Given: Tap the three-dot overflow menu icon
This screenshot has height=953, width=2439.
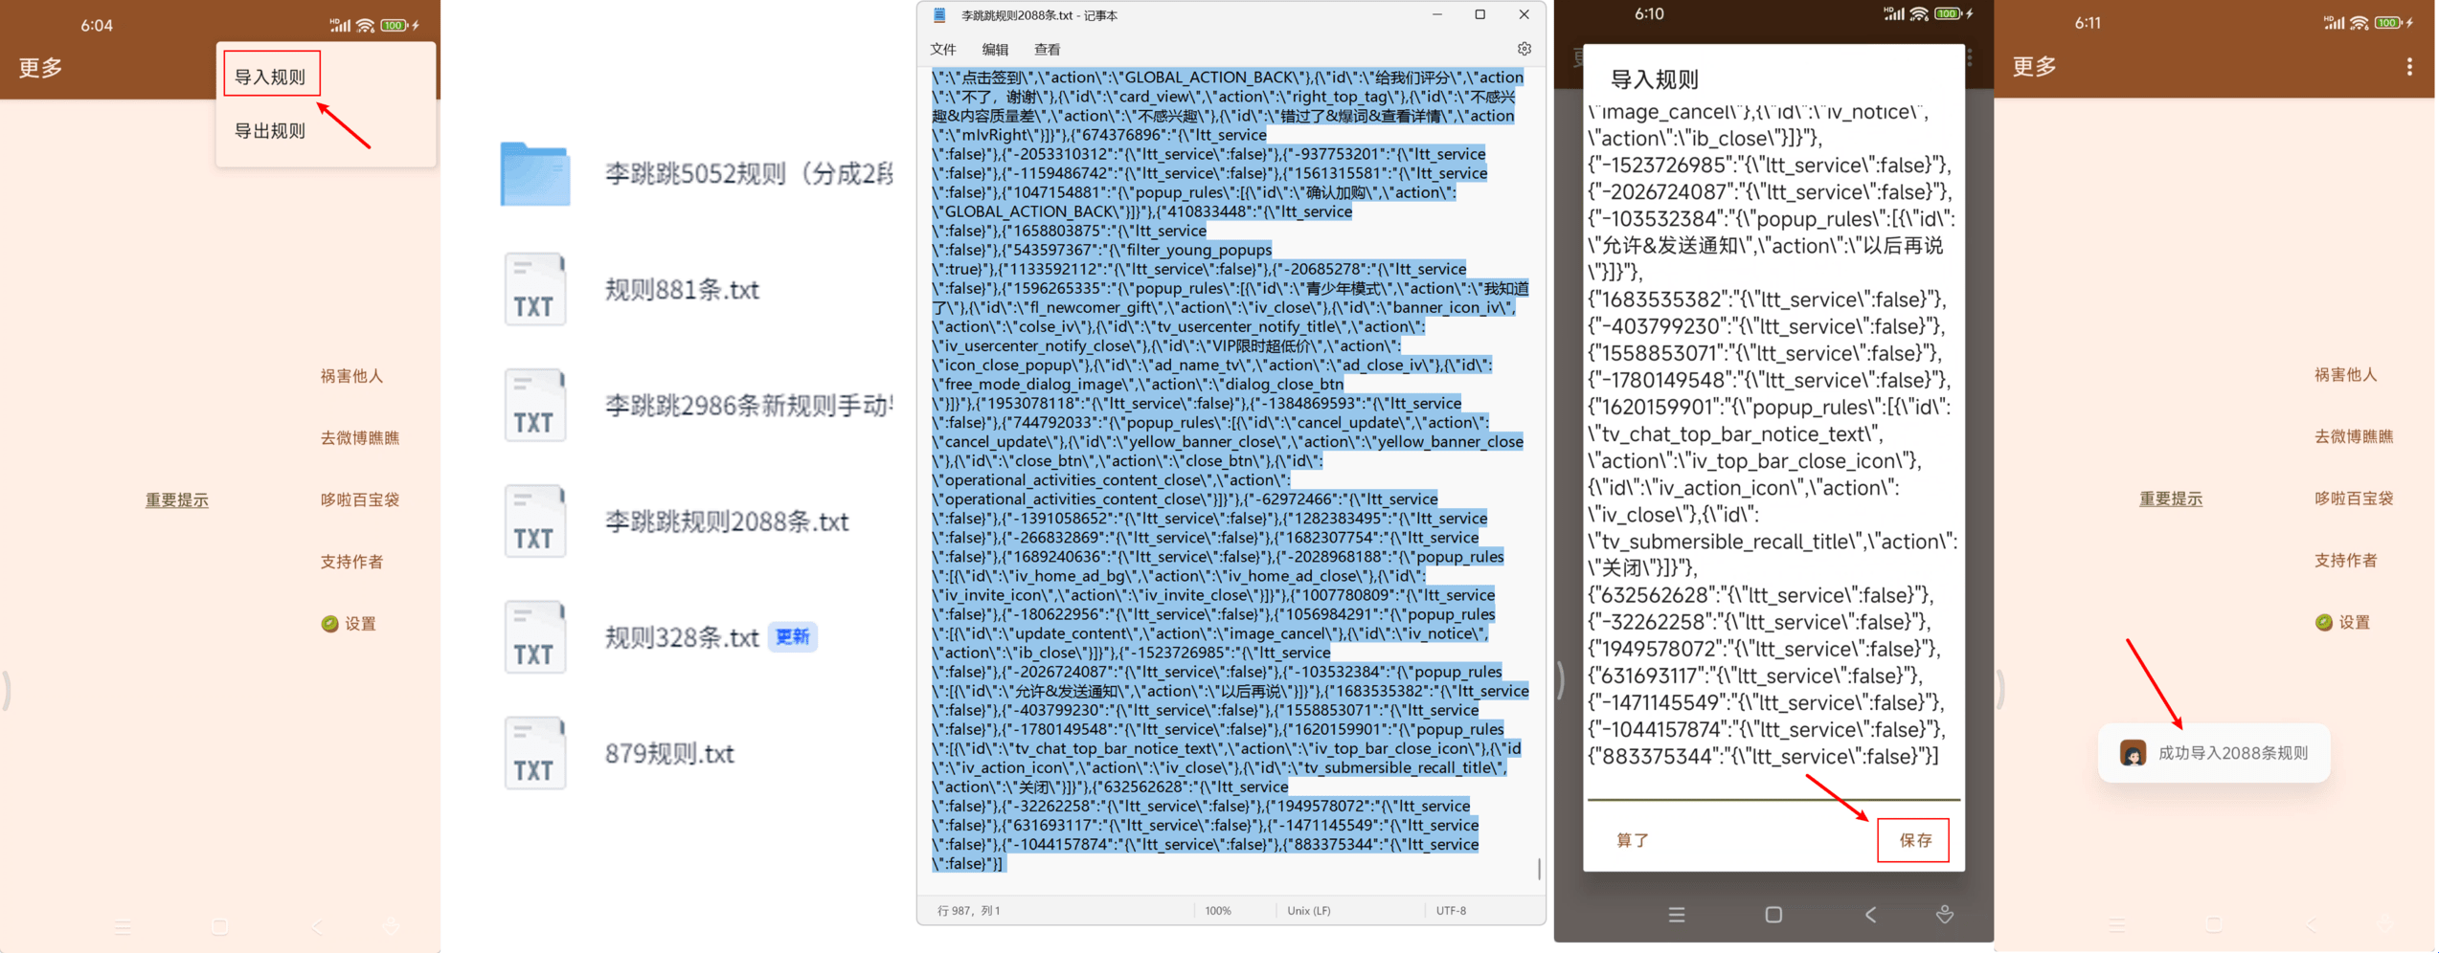Looking at the screenshot, I should pos(2408,67).
